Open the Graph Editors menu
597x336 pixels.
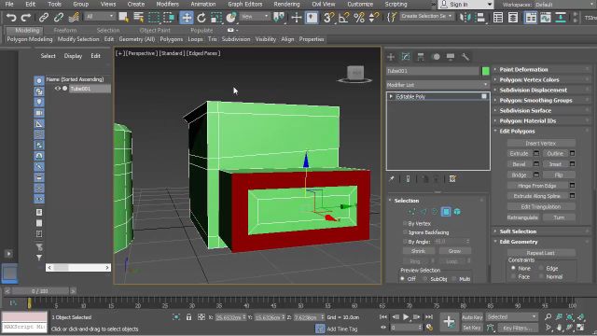point(245,4)
